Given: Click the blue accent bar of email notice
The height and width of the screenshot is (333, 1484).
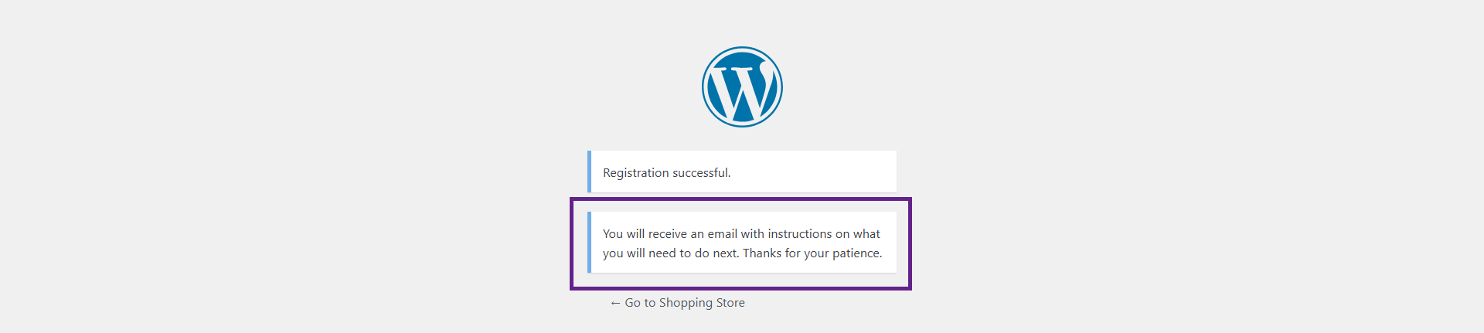Looking at the screenshot, I should (x=589, y=242).
